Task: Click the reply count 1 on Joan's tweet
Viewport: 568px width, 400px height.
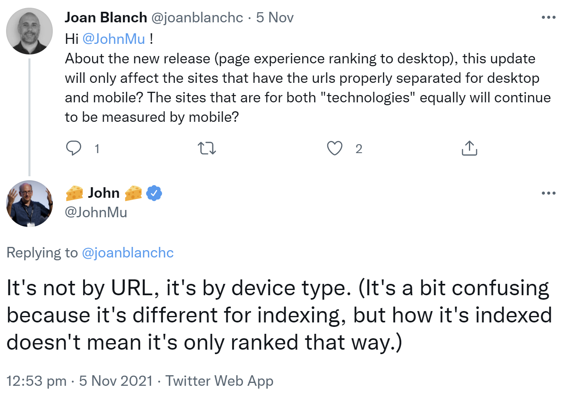Action: [x=97, y=149]
